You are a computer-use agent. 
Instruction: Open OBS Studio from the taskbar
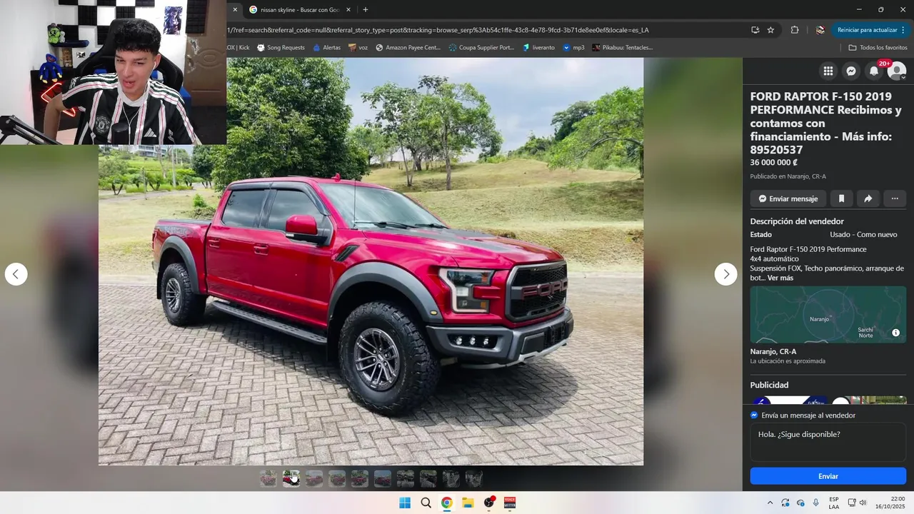(x=489, y=503)
